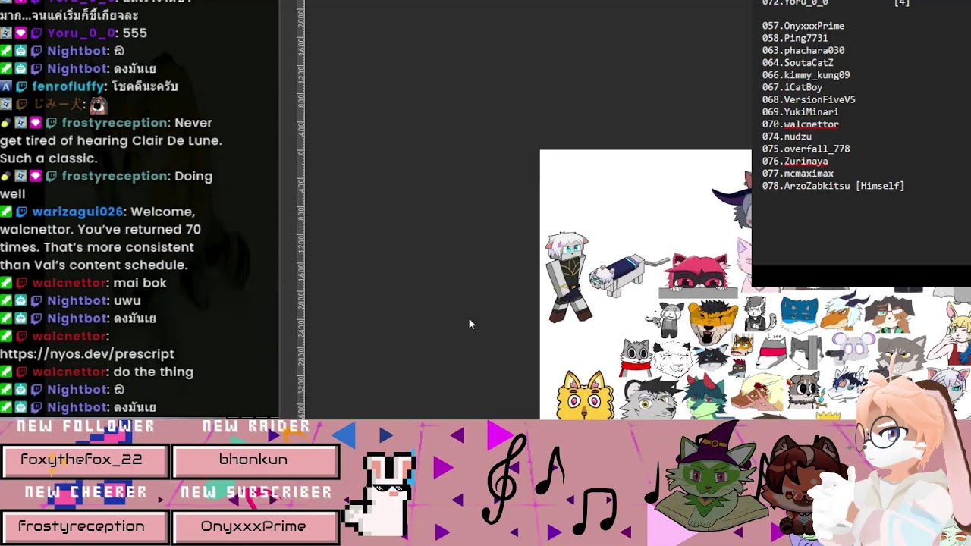Click the beamed double music note icon
The height and width of the screenshot is (546, 971).
click(x=595, y=510)
